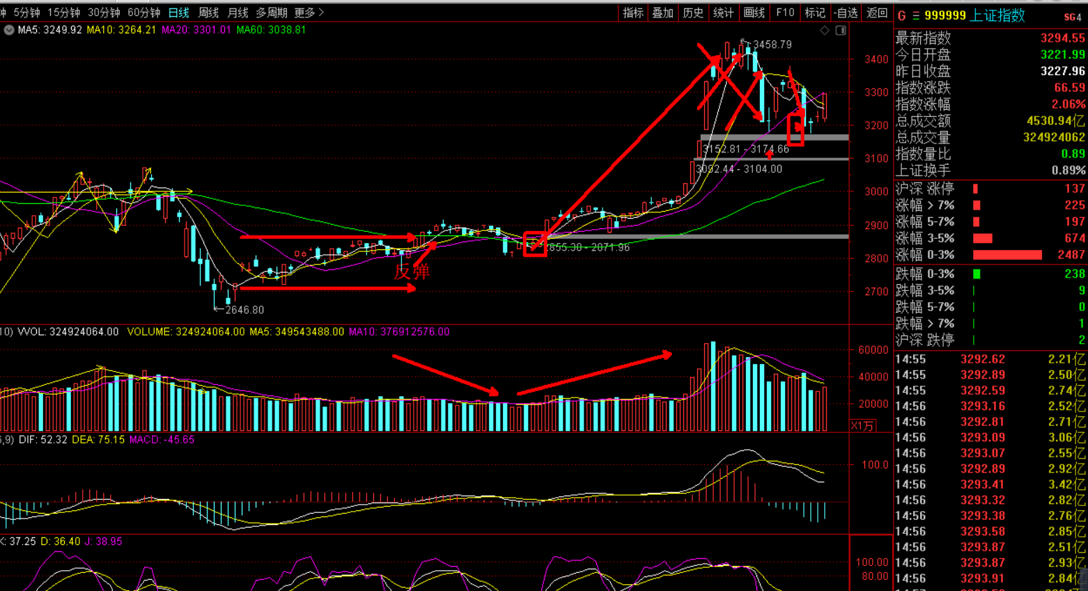Activate the 画线 drawing tool
Image resolution: width=1088 pixels, height=591 pixels.
coord(754,13)
